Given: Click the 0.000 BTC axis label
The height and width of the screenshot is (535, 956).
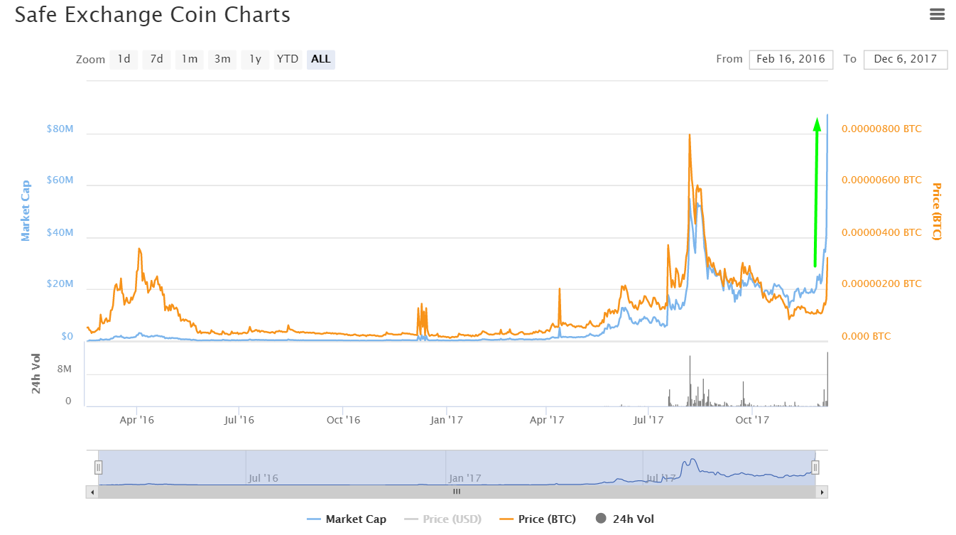Looking at the screenshot, I should point(866,336).
